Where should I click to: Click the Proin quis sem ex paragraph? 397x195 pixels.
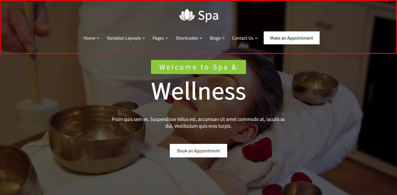198,123
